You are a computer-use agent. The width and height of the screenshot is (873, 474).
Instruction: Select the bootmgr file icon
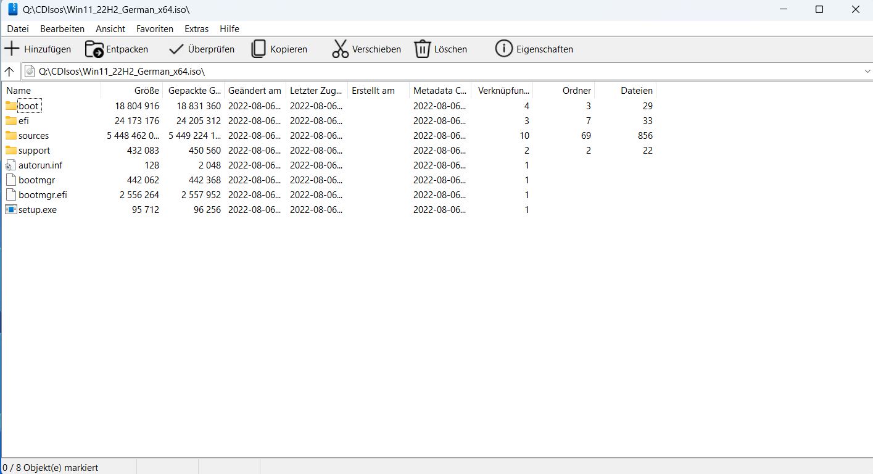(10, 180)
